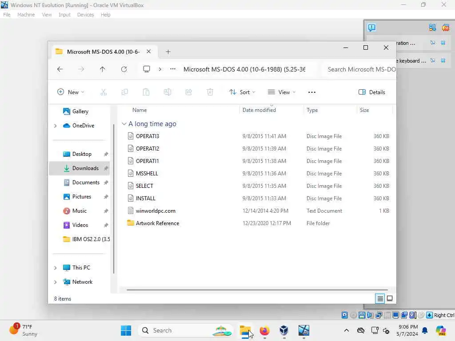Viewport: 455px width, 341px height.
Task: Open Firefox from the taskbar
Action: click(x=264, y=330)
